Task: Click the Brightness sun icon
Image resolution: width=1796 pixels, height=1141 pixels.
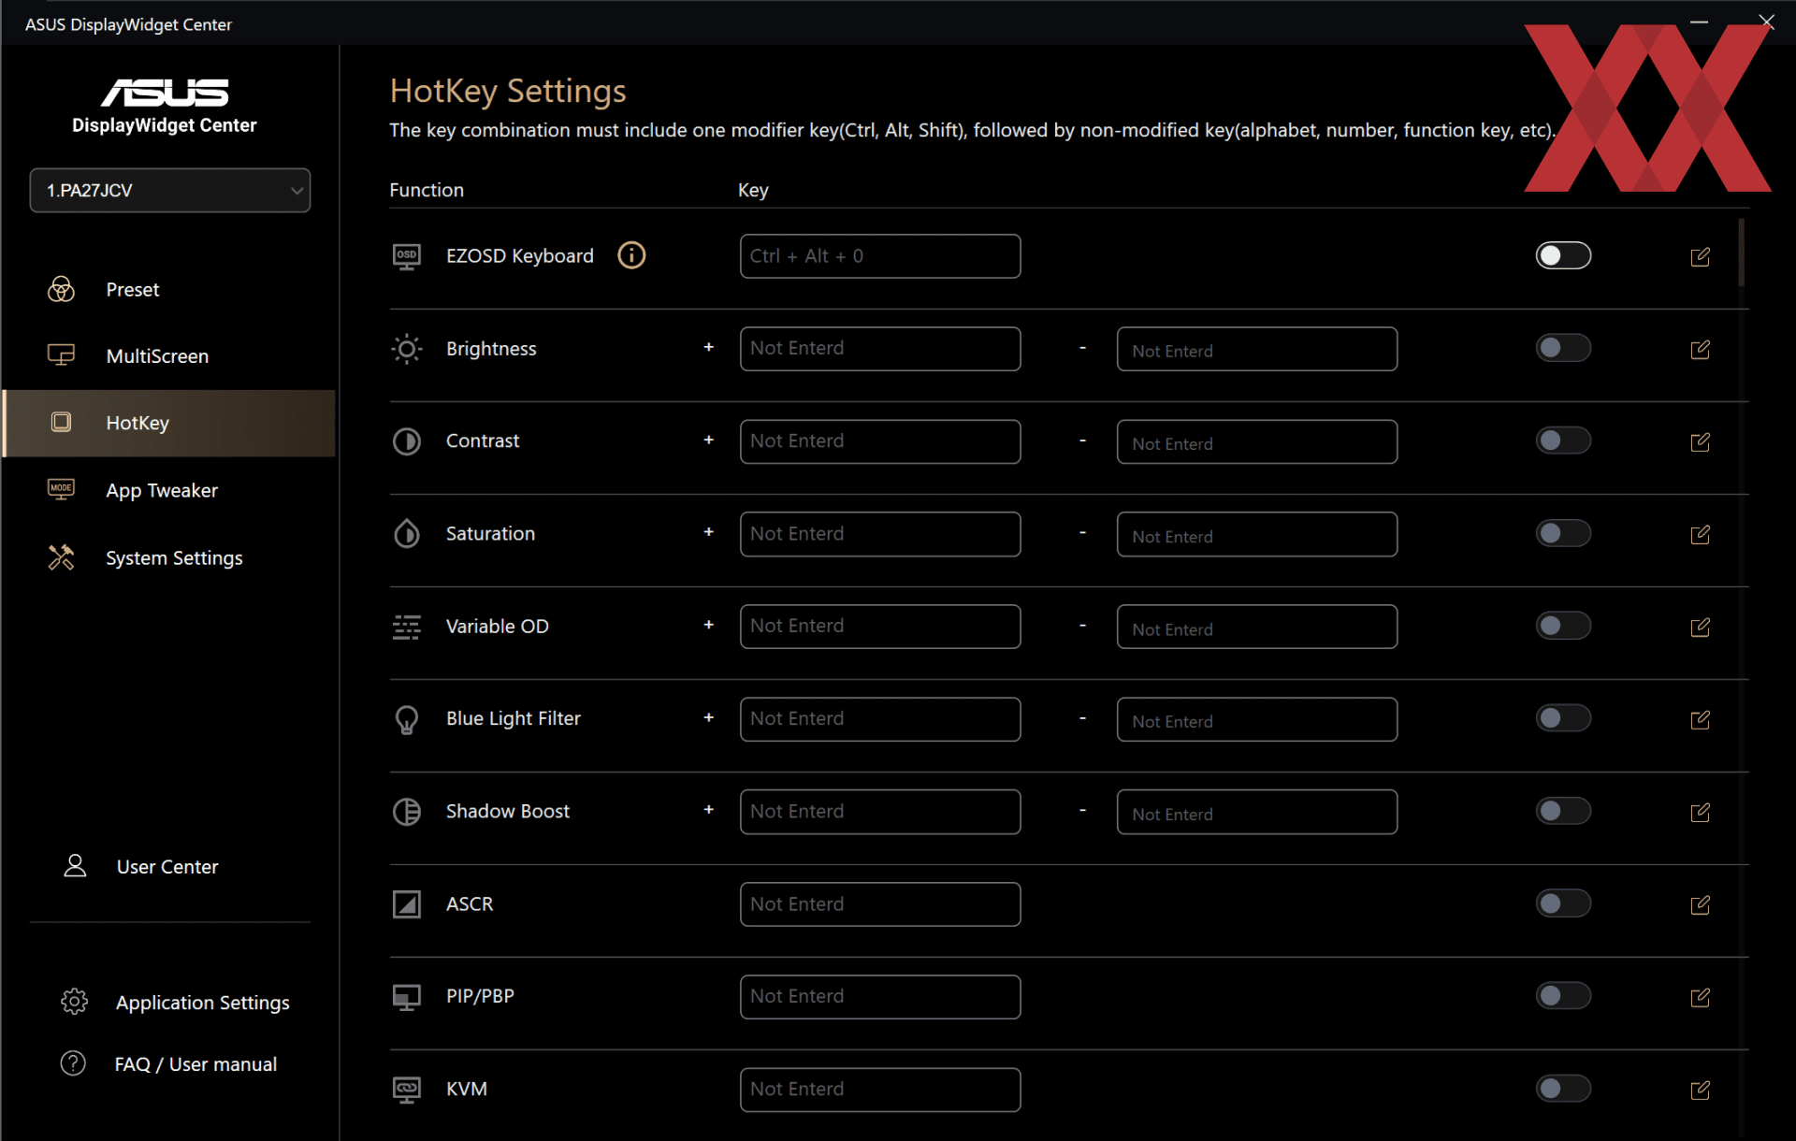Action: 406,349
